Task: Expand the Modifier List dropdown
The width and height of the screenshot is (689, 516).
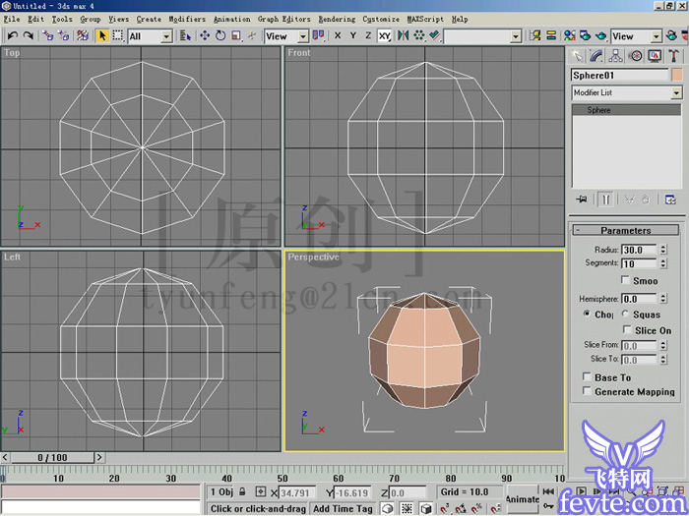Action: (x=627, y=92)
